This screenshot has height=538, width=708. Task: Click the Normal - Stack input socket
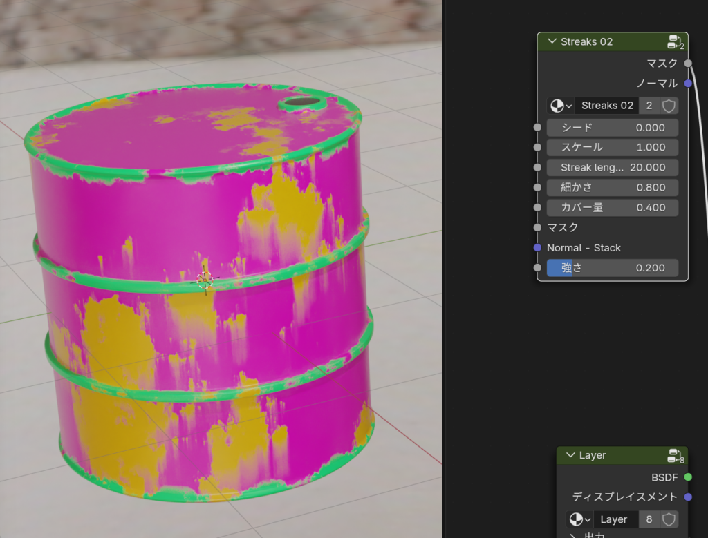click(537, 248)
